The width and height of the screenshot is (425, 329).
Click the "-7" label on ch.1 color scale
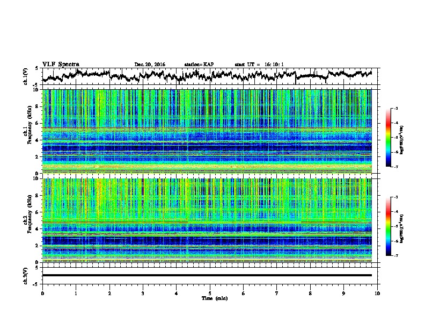pos(396,167)
